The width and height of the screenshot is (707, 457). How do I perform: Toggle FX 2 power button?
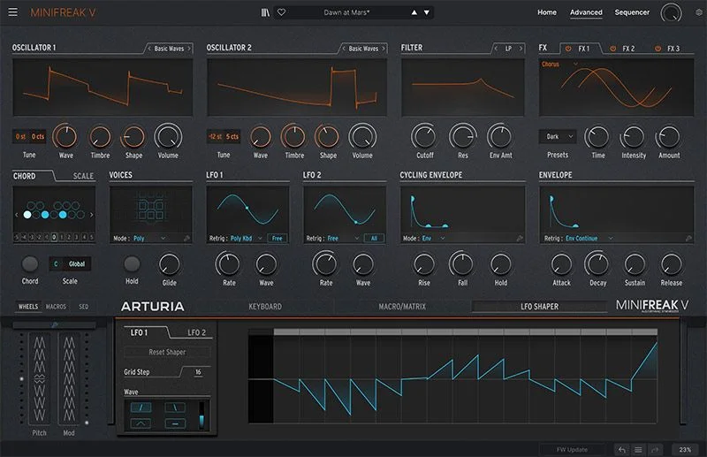click(612, 49)
